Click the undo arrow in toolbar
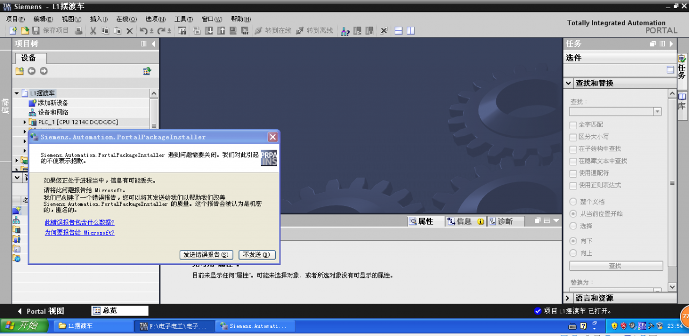 point(143,31)
